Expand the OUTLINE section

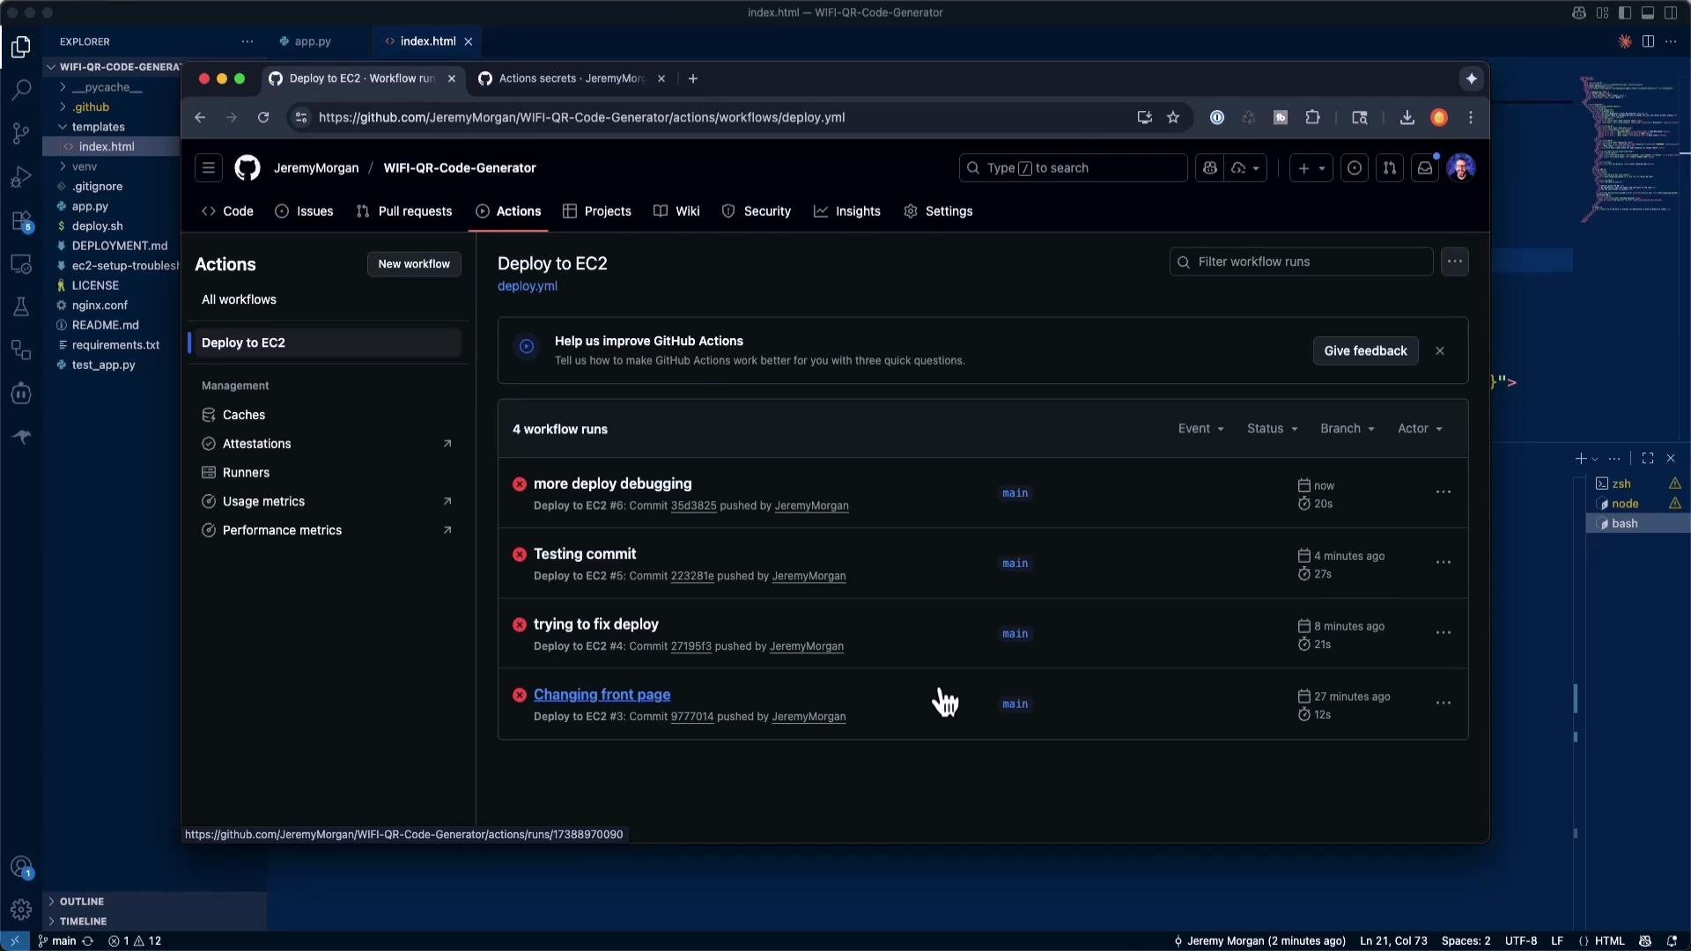point(82,901)
